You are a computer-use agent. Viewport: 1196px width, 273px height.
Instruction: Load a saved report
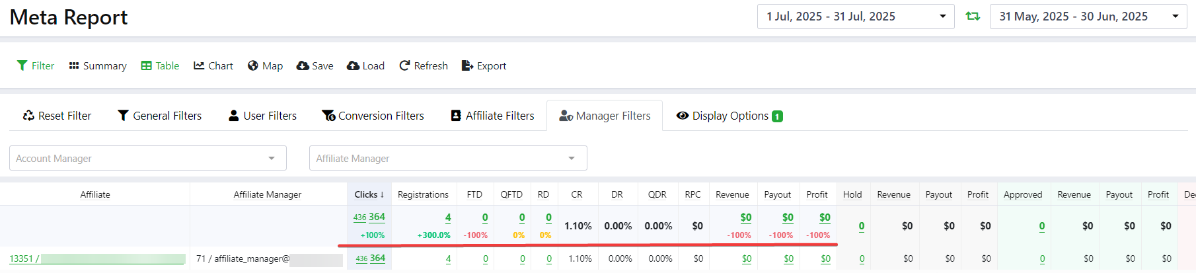tap(365, 66)
